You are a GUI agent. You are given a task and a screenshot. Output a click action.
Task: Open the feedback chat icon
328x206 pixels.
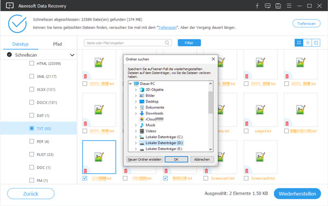[x=267, y=5]
